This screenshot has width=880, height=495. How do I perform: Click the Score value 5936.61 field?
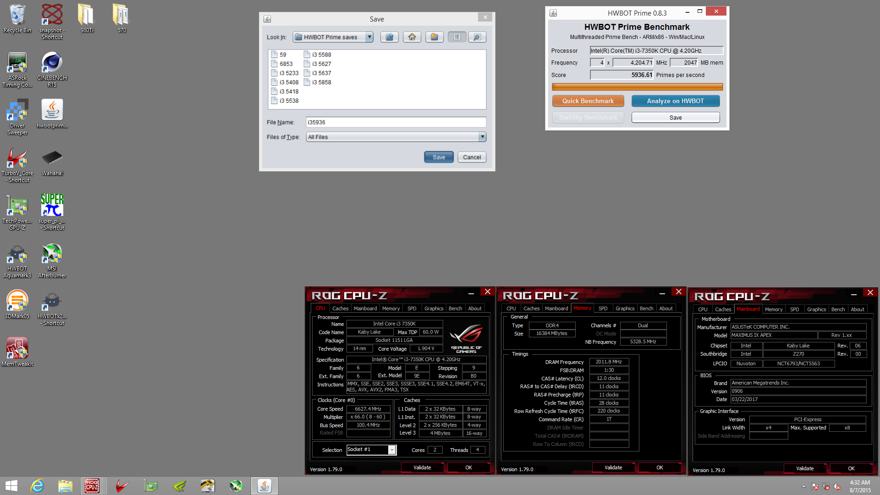coord(621,75)
